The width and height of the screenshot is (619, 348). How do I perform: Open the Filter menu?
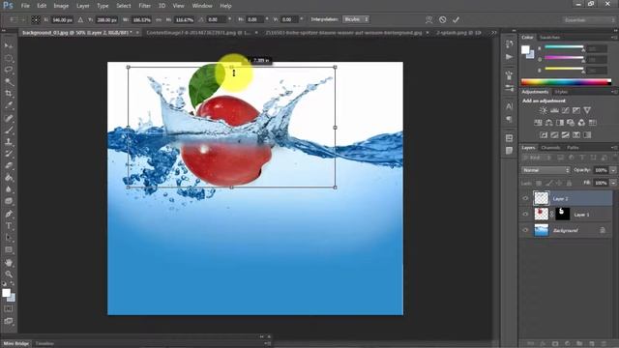point(144,6)
